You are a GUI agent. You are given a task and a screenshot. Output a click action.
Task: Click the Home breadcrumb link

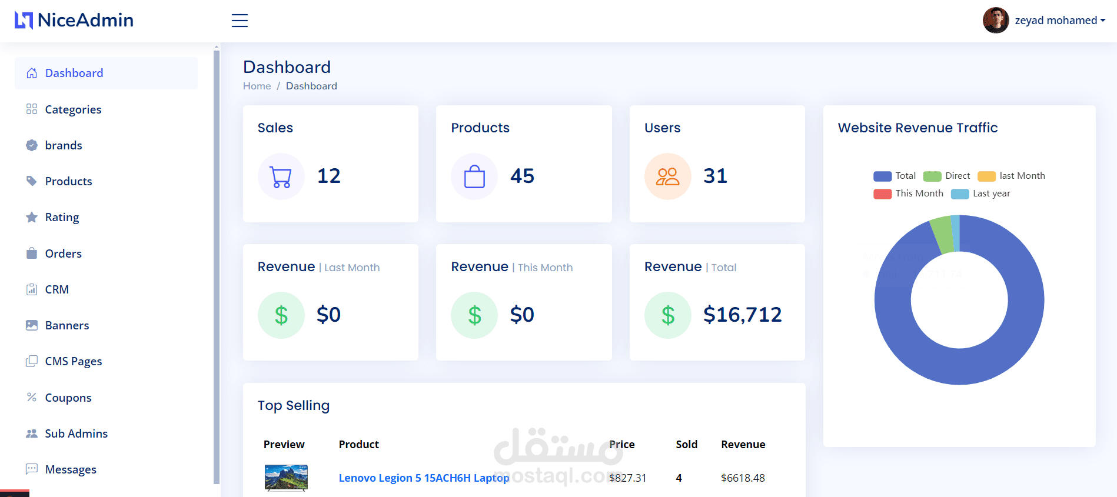[257, 86]
